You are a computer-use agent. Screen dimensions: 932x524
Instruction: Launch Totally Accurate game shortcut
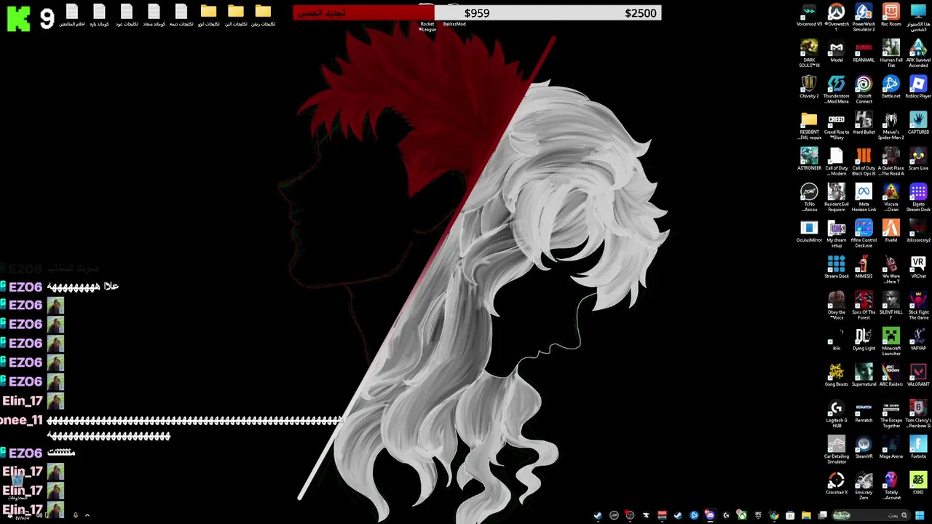coord(890,486)
